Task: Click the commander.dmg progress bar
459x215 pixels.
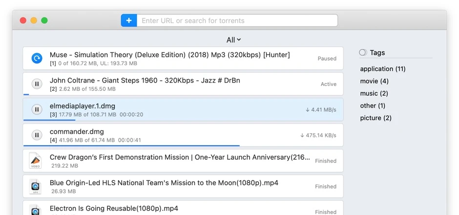Action: 132,145
